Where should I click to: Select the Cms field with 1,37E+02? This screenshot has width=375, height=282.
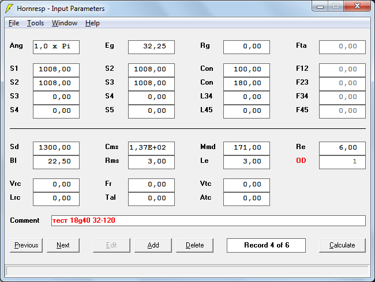tap(151, 148)
